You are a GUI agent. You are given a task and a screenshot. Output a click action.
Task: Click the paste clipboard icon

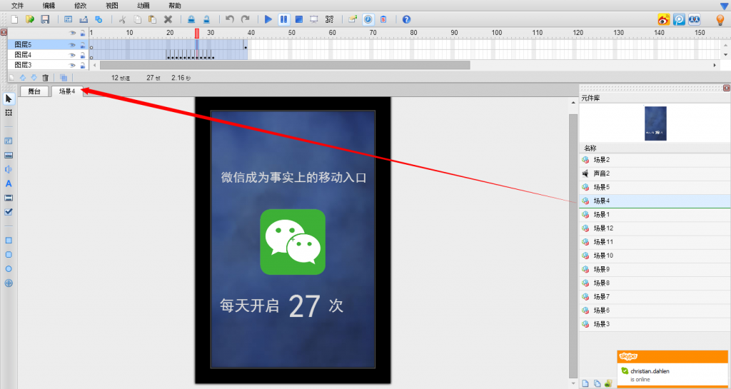pyautogui.click(x=152, y=19)
